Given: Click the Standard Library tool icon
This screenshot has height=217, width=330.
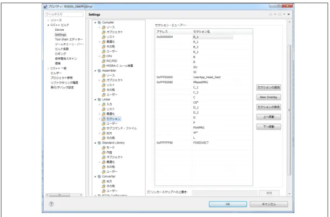Looking at the screenshot, I should pyautogui.click(x=99, y=143).
